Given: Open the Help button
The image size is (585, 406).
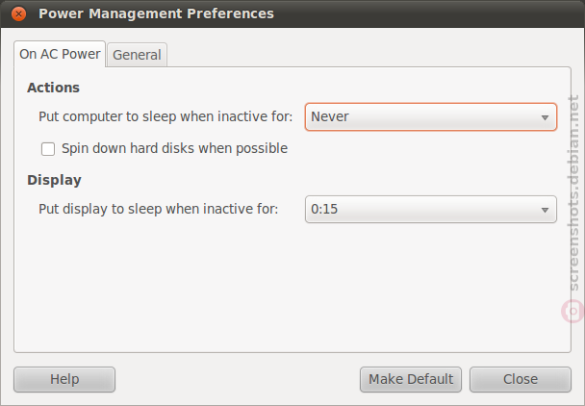Looking at the screenshot, I should (64, 379).
